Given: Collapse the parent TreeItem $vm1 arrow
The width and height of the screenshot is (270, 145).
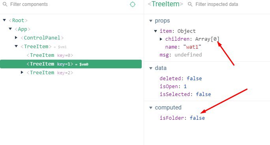Looking at the screenshot, I should pyautogui.click(x=16, y=46).
